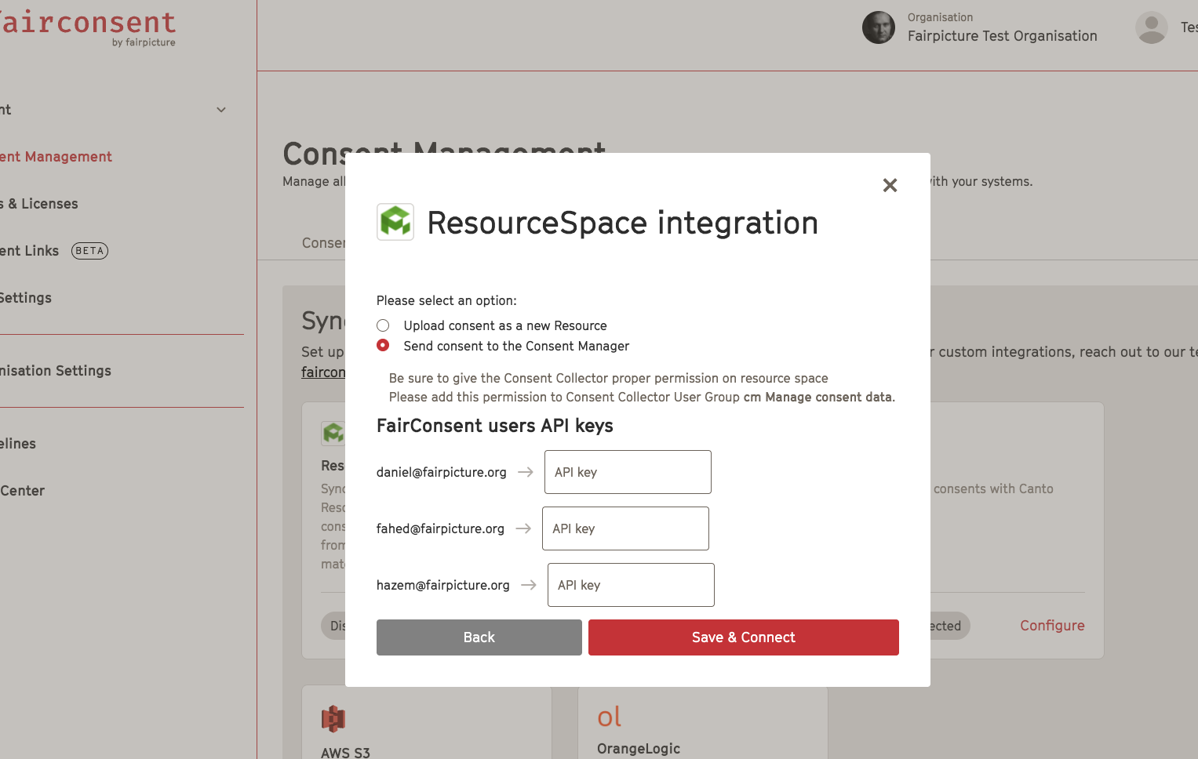Open Consent Links BETA sidebar item

coord(54,251)
